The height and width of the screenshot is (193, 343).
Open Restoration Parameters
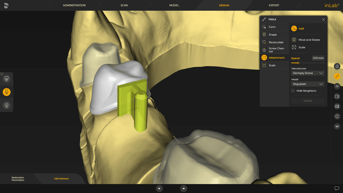[x=17, y=179]
